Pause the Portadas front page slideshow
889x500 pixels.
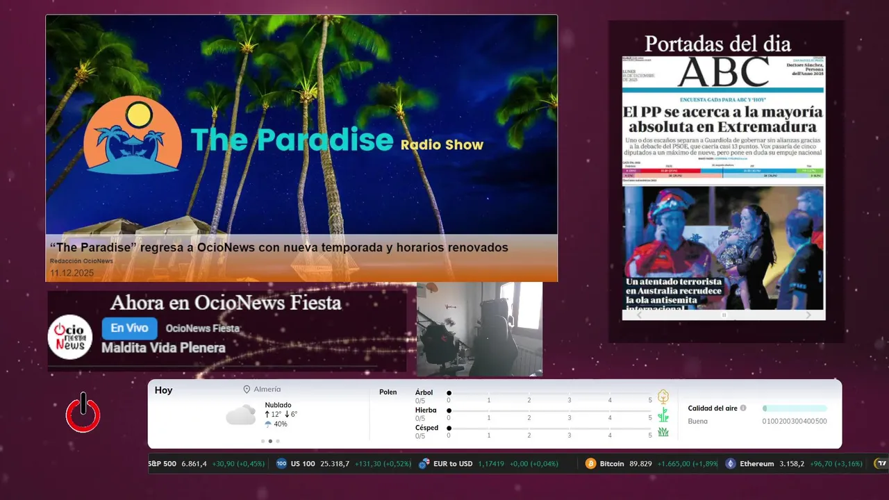724,315
